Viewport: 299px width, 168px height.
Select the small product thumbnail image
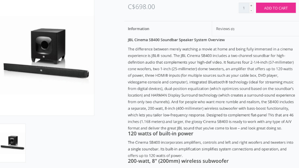pyautogui.click(x=12, y=143)
